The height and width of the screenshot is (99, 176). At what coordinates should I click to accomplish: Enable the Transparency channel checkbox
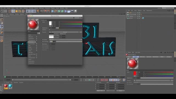coord(37,40)
